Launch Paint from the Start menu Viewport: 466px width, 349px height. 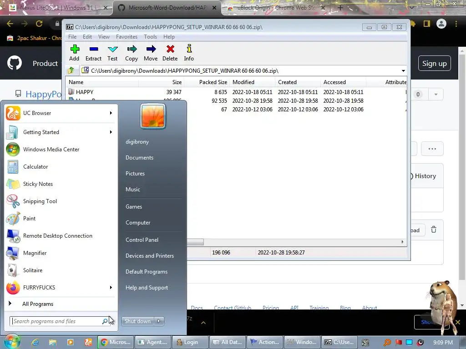point(60,219)
